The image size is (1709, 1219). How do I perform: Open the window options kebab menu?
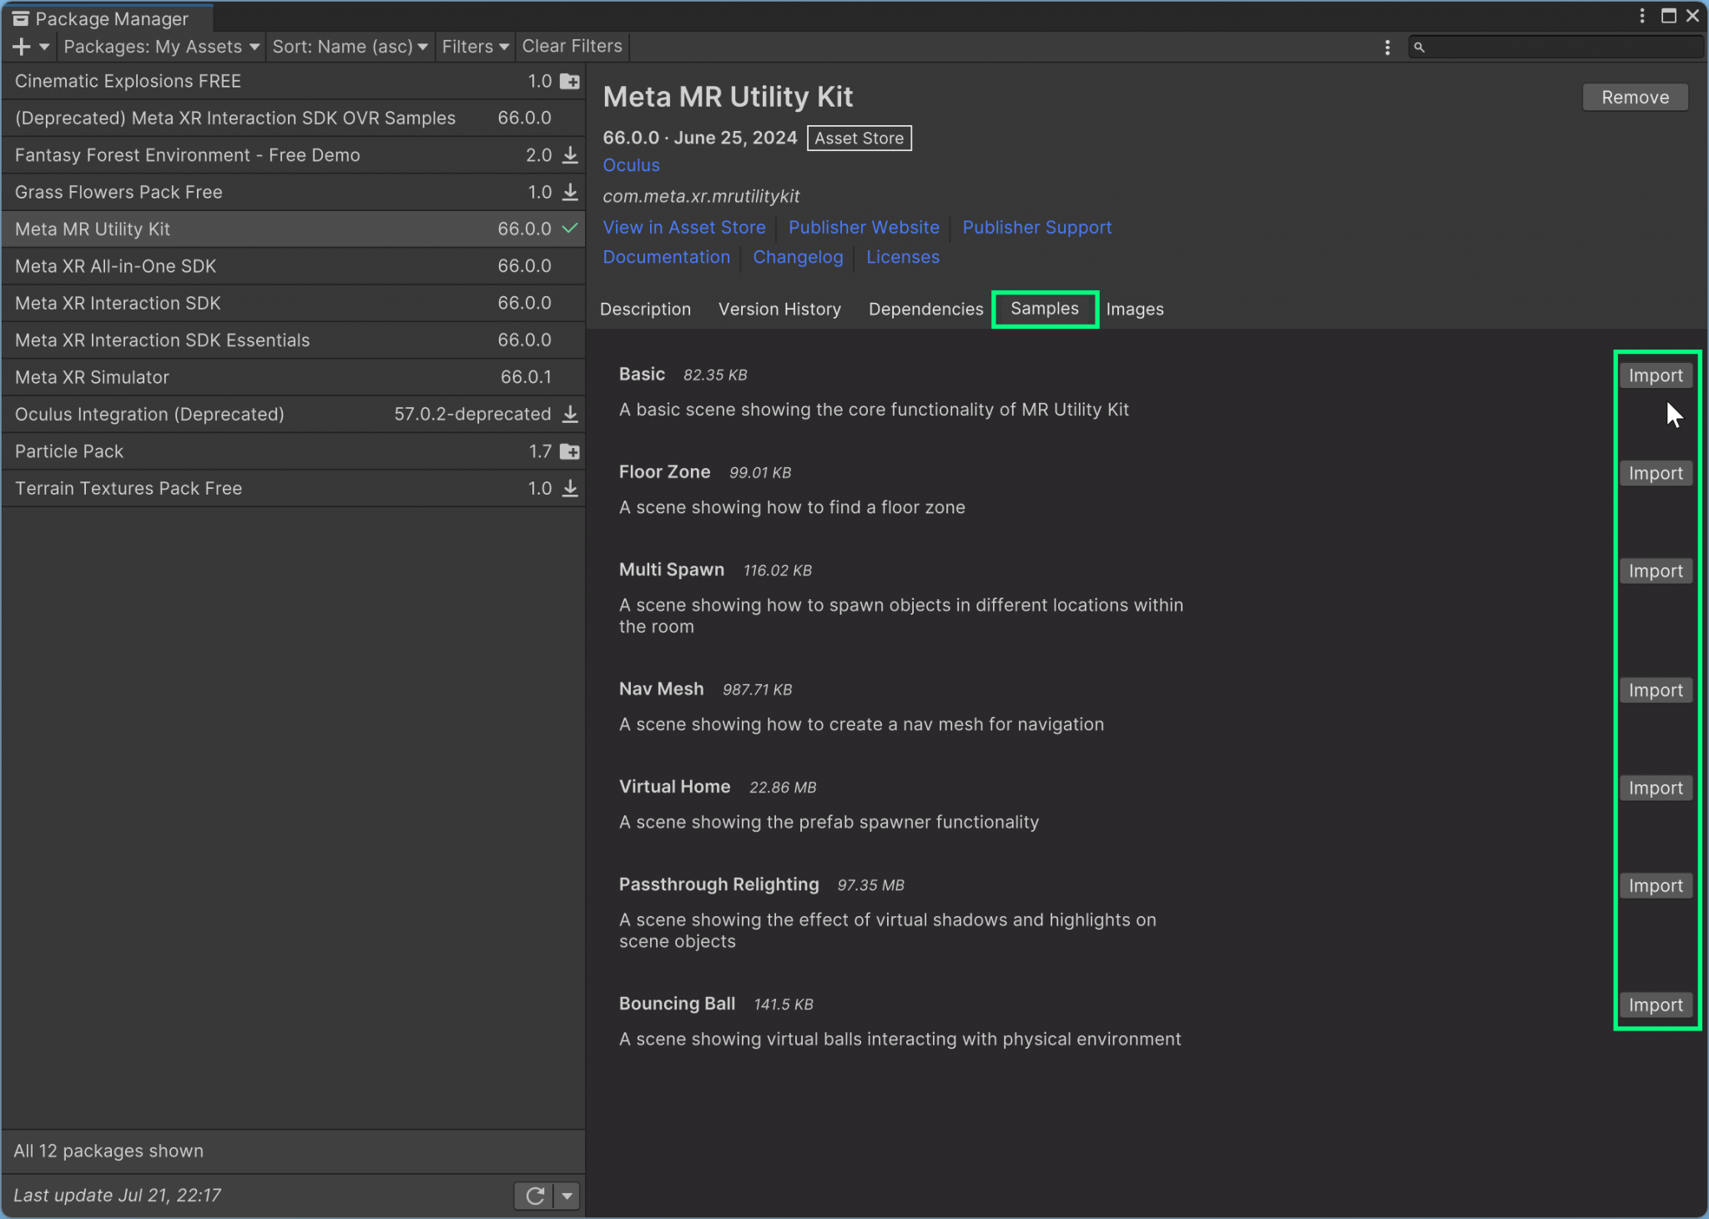pos(1641,15)
